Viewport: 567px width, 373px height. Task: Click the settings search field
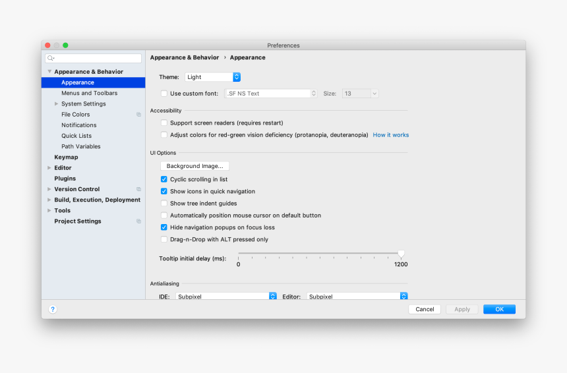coord(94,58)
